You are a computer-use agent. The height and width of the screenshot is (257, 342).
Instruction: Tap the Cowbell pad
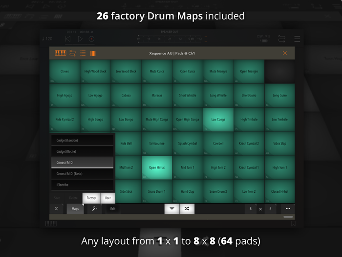point(218,143)
